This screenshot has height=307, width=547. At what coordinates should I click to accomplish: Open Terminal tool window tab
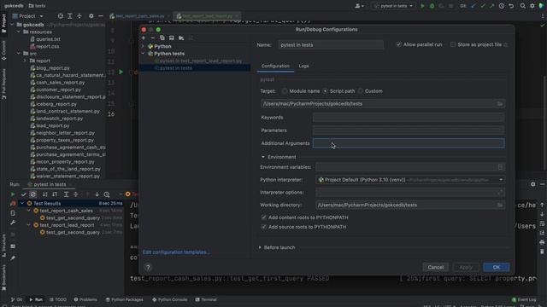pos(206,299)
